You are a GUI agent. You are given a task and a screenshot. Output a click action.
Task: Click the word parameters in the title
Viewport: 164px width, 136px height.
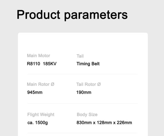[x=96, y=16]
